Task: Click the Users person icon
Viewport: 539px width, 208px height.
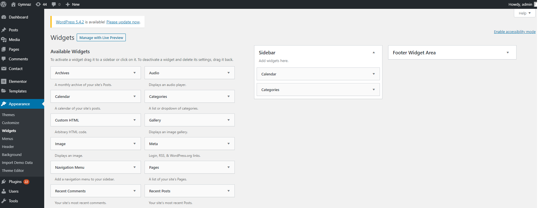Action: click(x=4, y=191)
